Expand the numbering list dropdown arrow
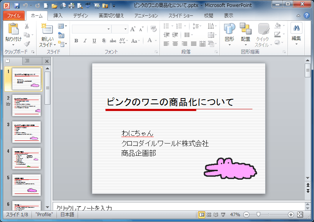Viewport: 314px width, 222px height. pos(185,26)
